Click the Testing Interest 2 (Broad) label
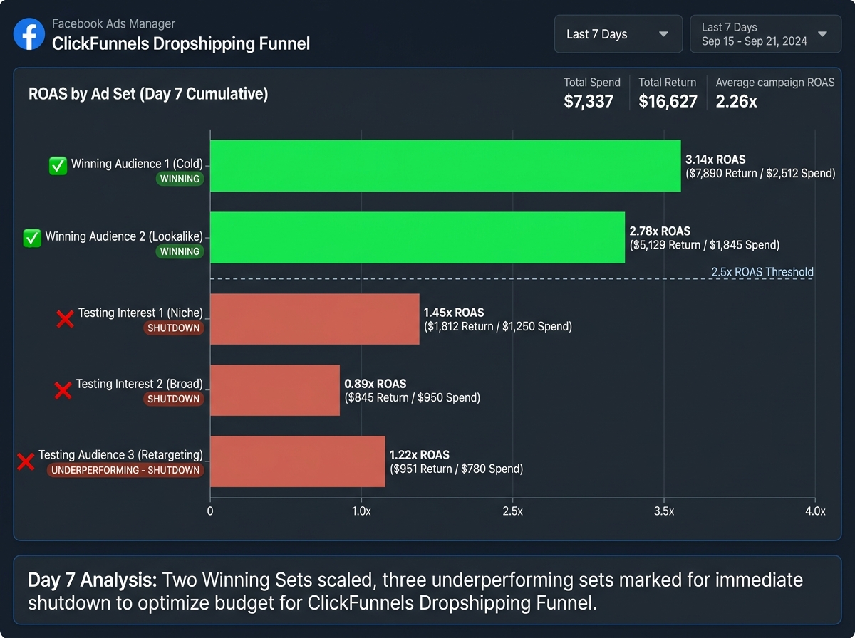Image resolution: width=855 pixels, height=638 pixels. [x=139, y=384]
